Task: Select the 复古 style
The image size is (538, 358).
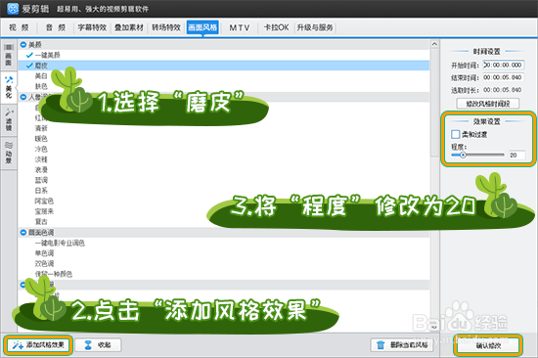Action: pos(41,221)
